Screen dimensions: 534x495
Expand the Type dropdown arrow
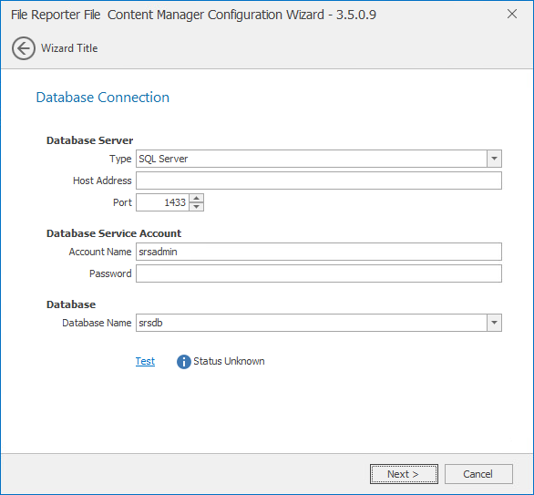(494, 159)
